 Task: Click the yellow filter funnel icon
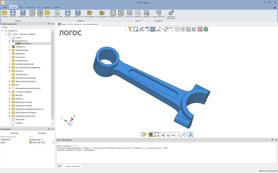point(130,29)
